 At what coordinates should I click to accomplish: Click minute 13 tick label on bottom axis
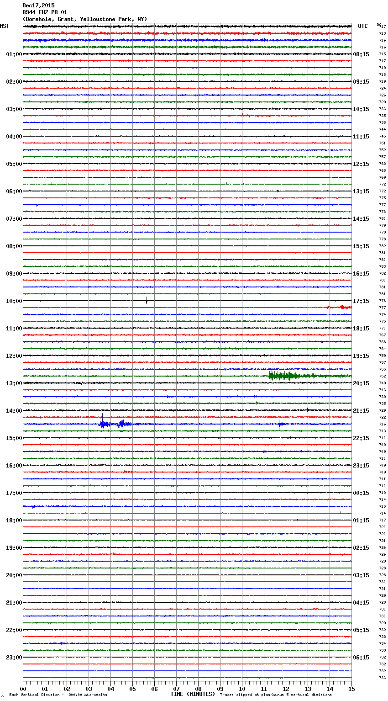[x=308, y=689]
